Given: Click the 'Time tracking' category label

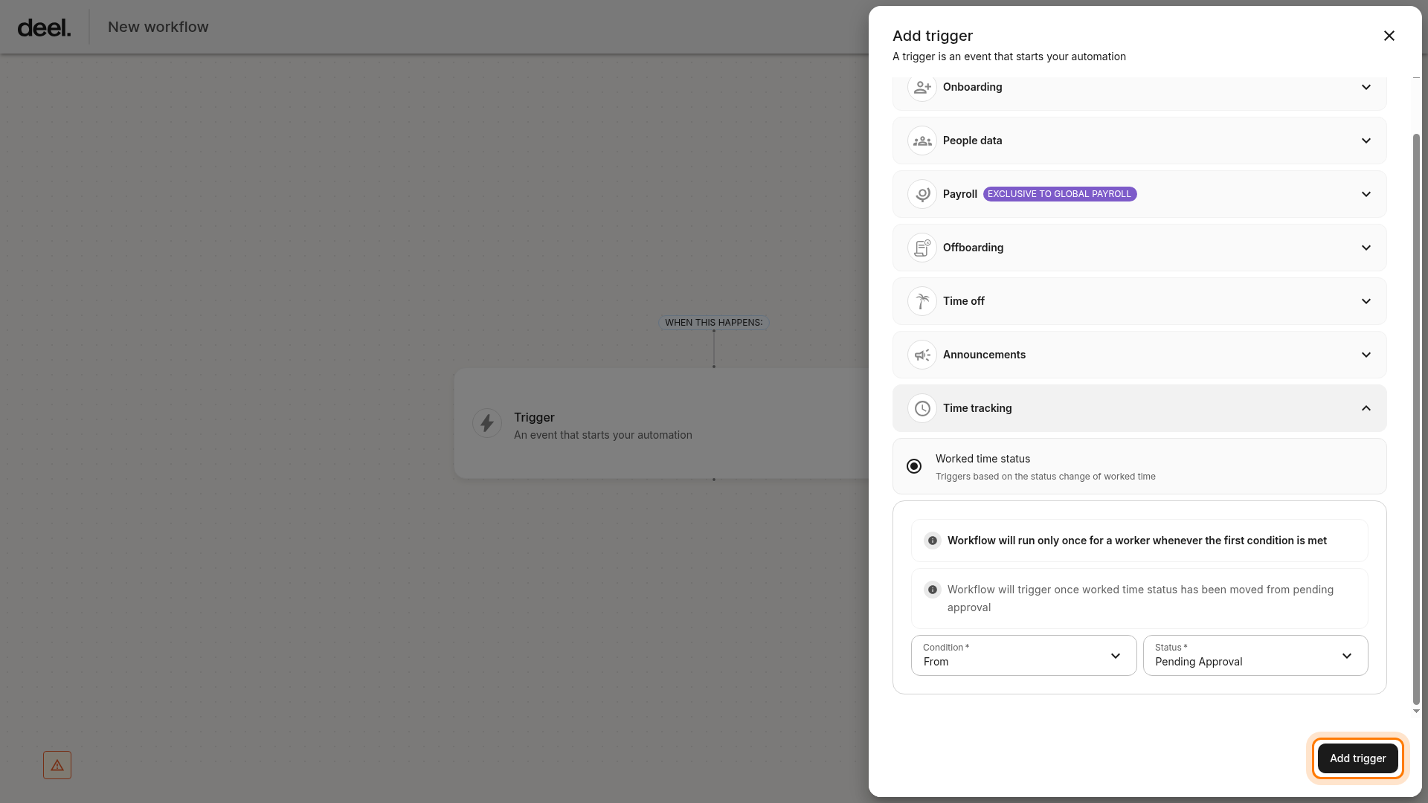Looking at the screenshot, I should pos(977,408).
